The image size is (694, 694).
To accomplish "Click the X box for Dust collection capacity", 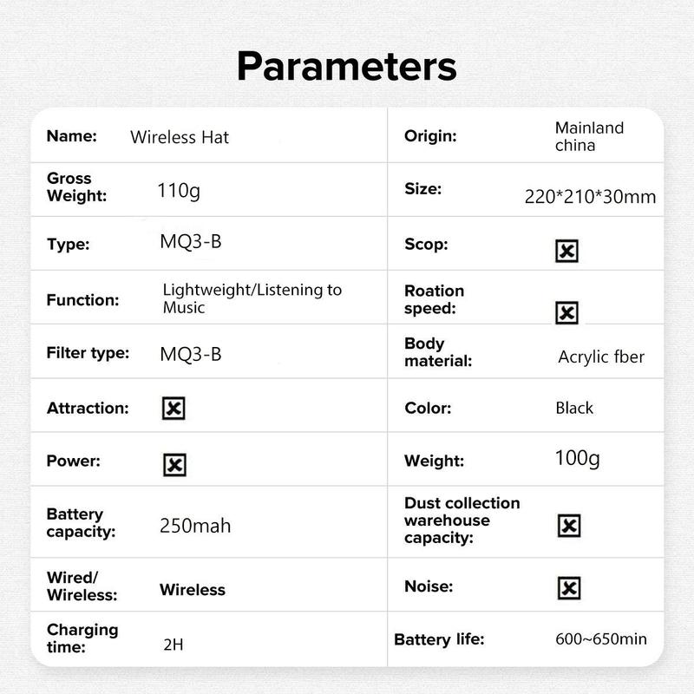I will point(569,526).
